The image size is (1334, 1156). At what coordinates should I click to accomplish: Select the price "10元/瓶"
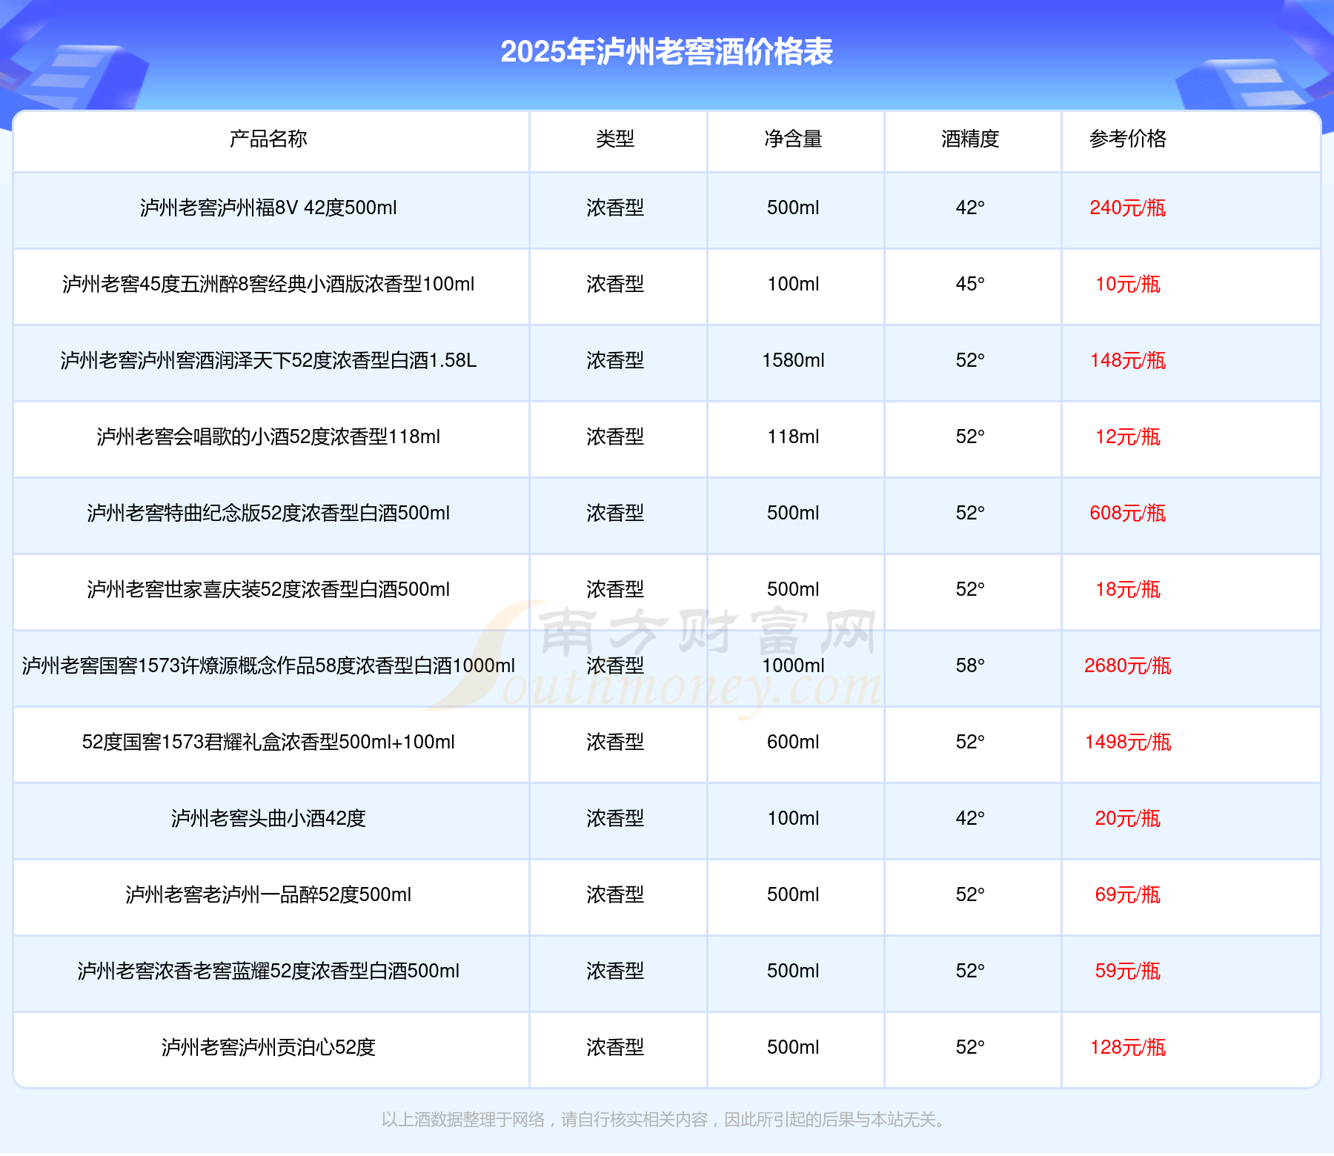tap(1128, 284)
